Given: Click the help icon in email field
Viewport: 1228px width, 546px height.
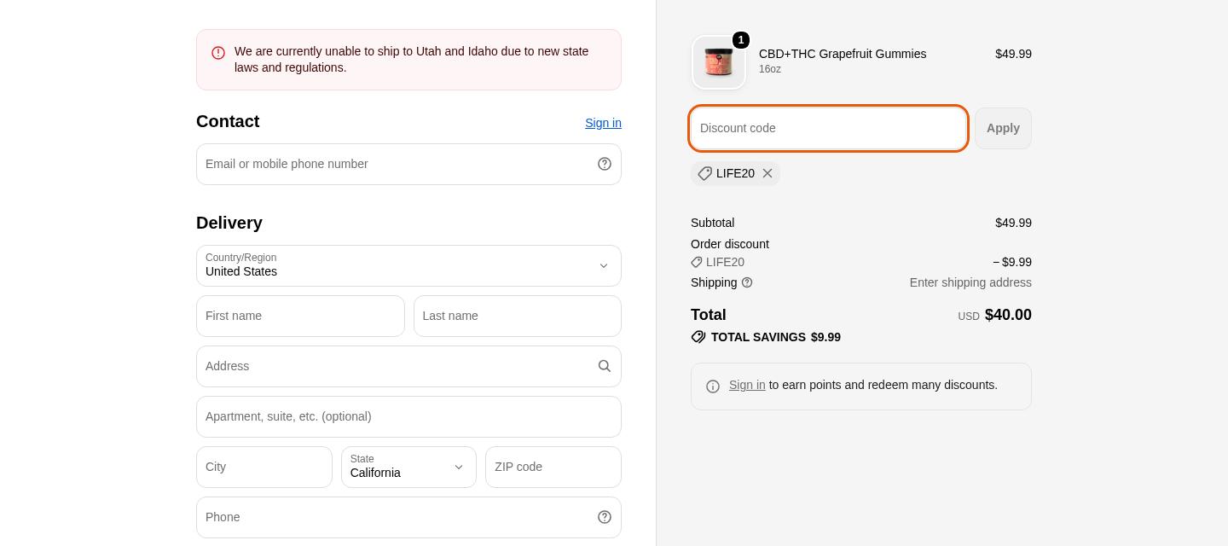Looking at the screenshot, I should [x=605, y=164].
